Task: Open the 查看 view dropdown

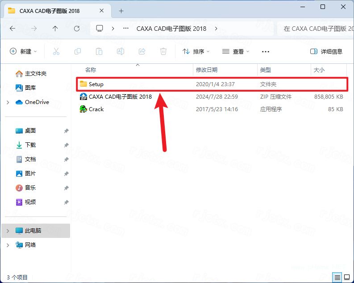Action: point(236,51)
